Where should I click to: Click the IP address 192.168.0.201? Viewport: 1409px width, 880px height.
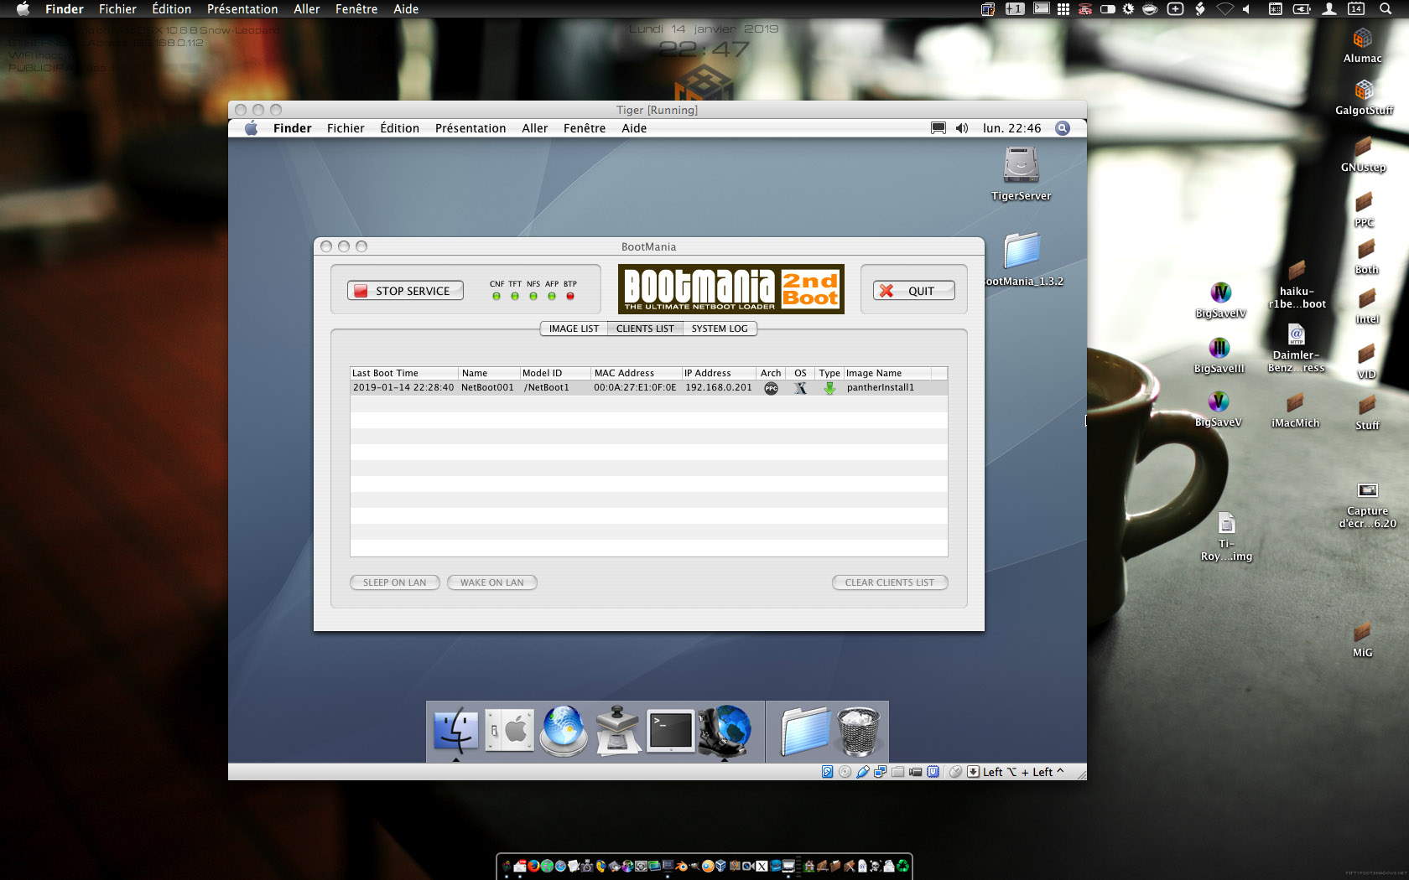coord(719,388)
